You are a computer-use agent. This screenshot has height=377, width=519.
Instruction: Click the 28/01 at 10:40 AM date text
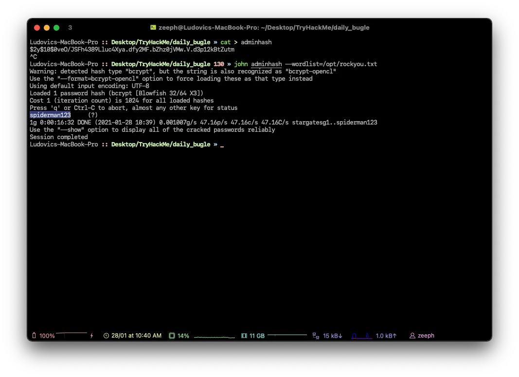(136, 336)
